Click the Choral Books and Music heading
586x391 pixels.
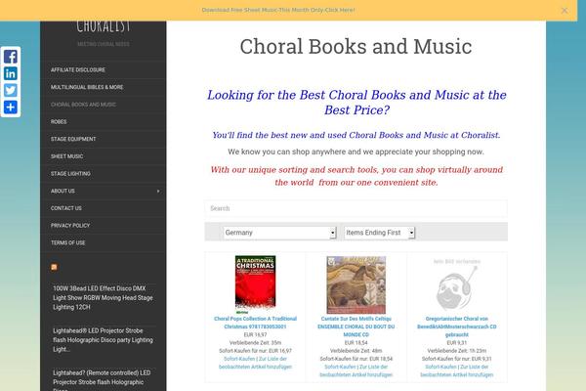pos(356,47)
